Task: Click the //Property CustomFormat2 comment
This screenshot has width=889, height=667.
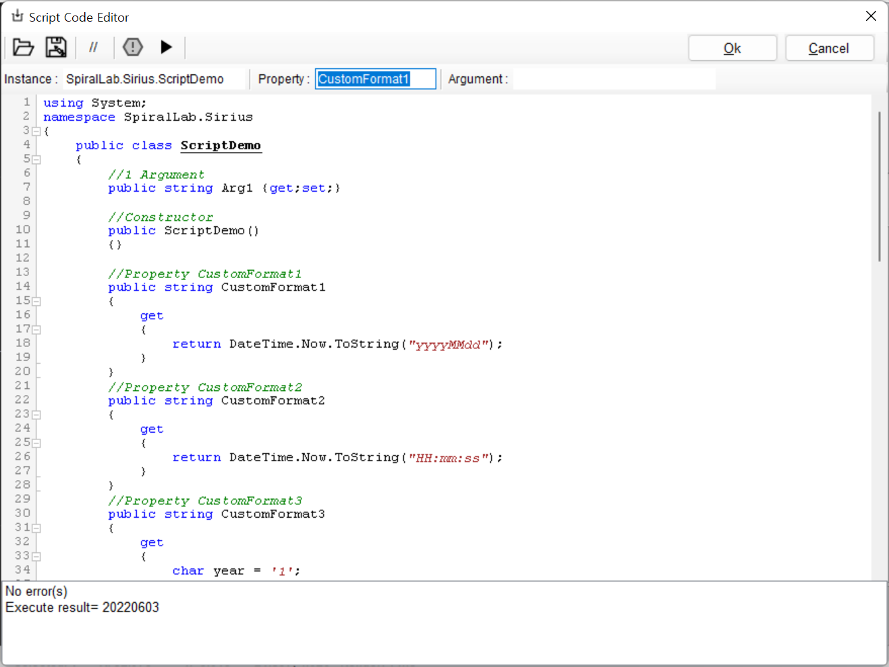Action: pyautogui.click(x=205, y=387)
